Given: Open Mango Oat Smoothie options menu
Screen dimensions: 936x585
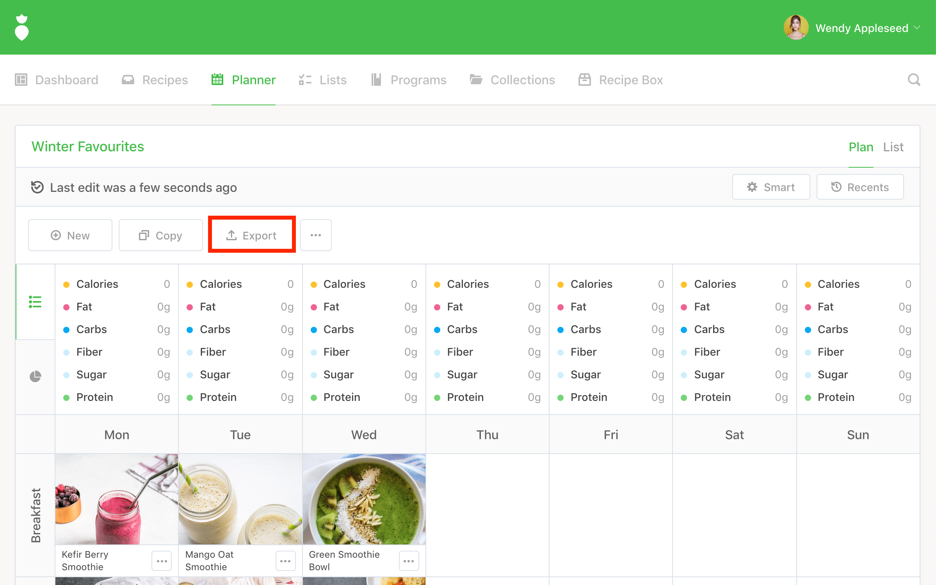Looking at the screenshot, I should click(x=285, y=561).
